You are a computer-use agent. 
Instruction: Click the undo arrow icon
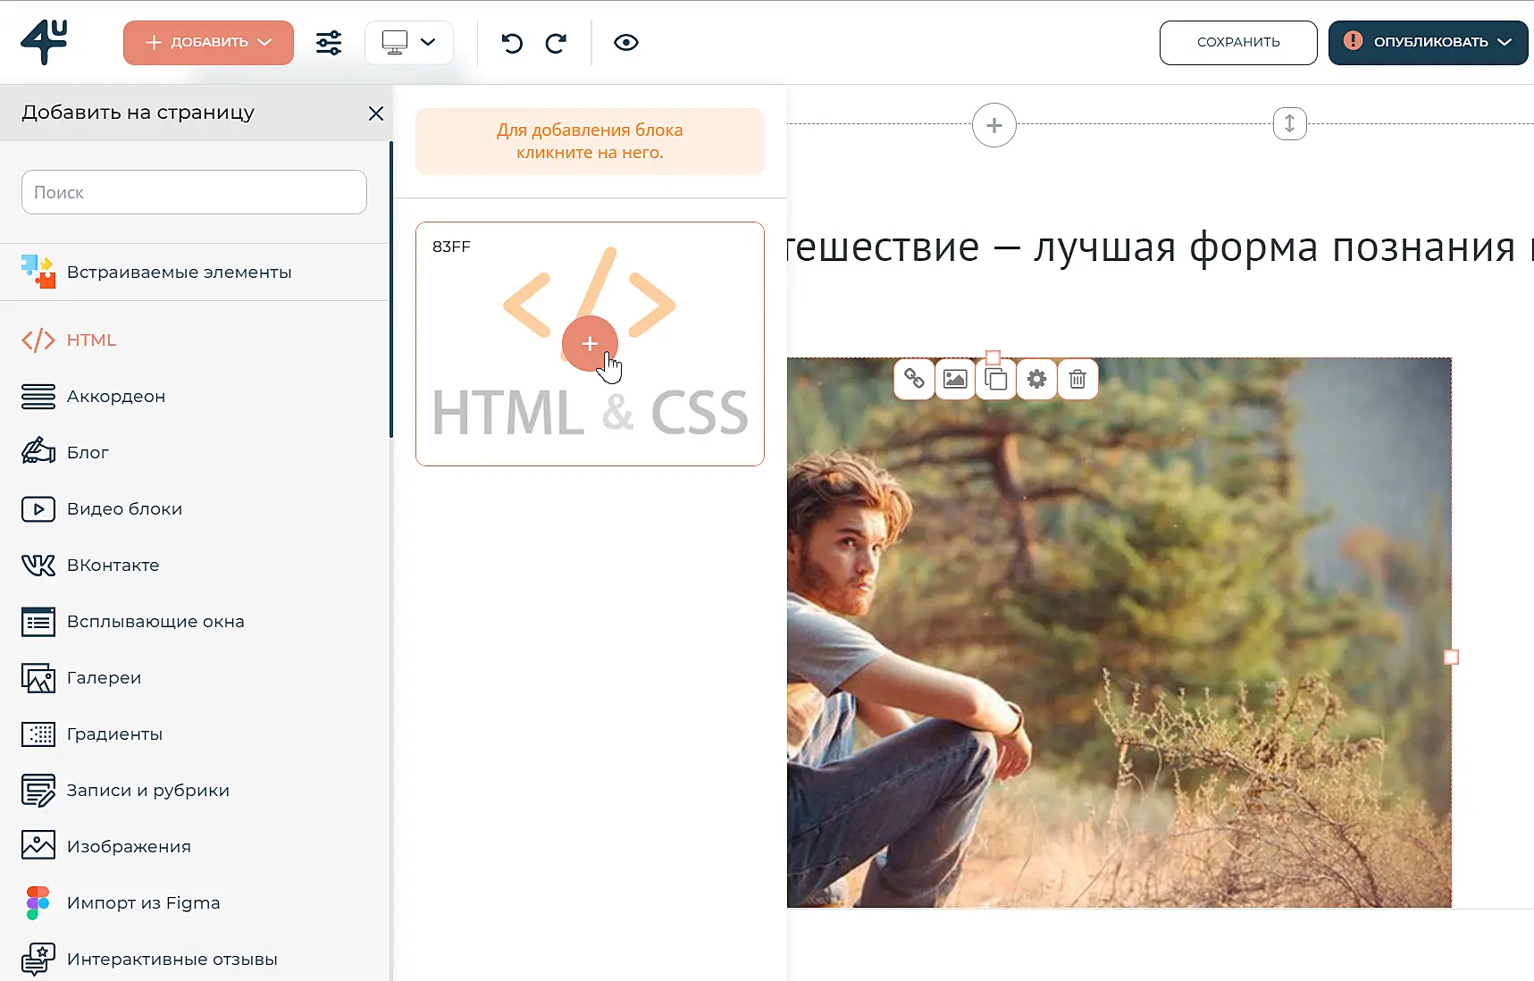tap(512, 43)
